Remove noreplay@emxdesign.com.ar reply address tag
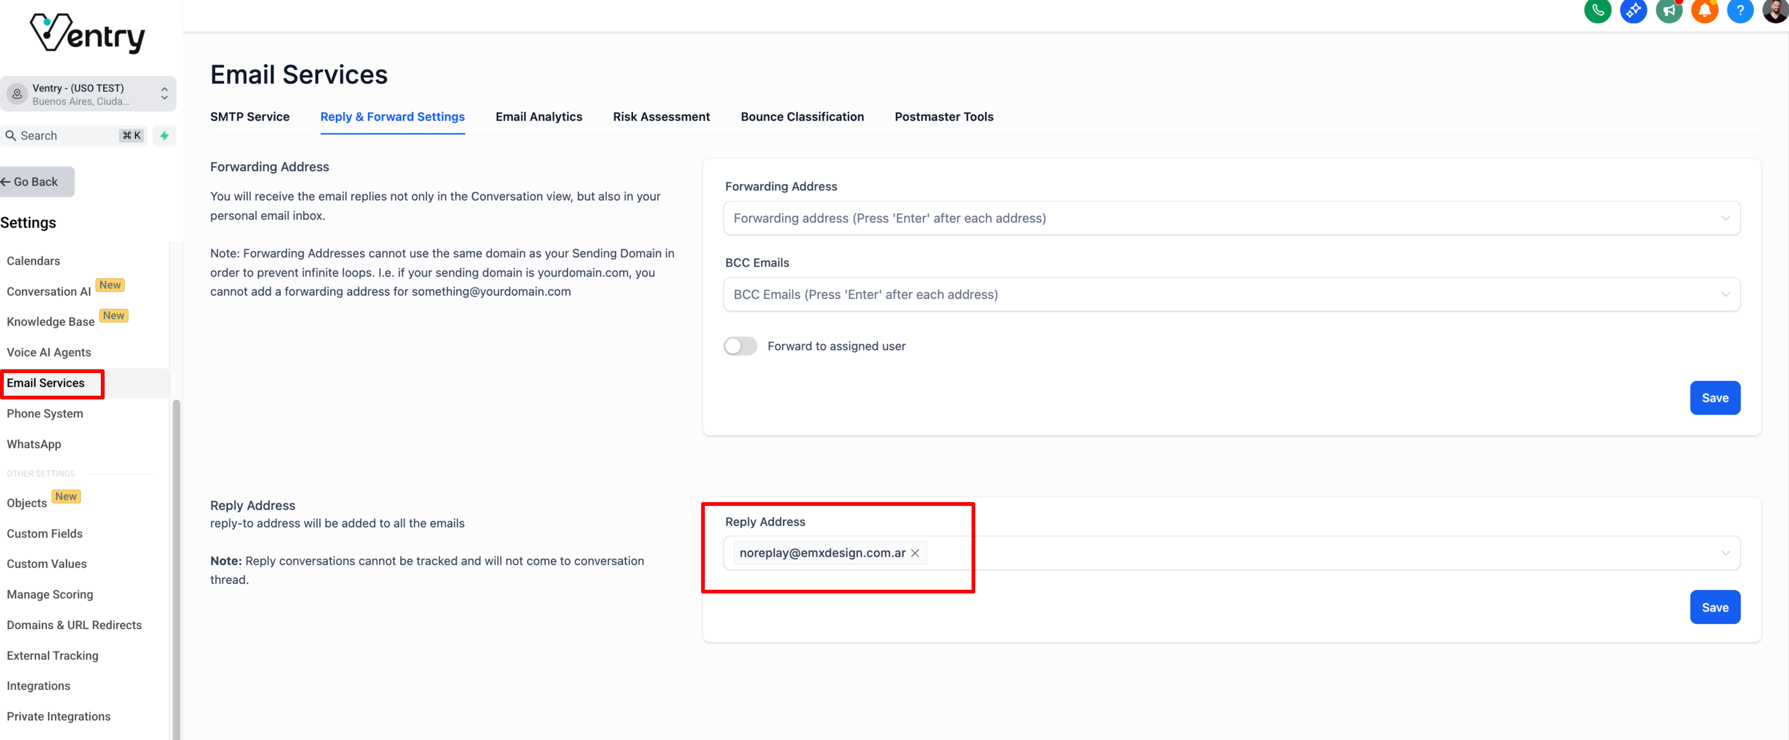Screen dimensions: 1789x740 (x=915, y=553)
